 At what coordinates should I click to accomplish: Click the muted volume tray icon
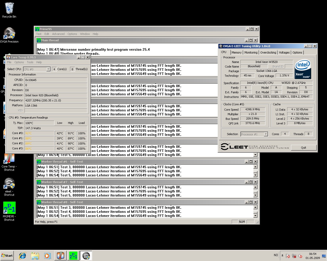point(300,256)
